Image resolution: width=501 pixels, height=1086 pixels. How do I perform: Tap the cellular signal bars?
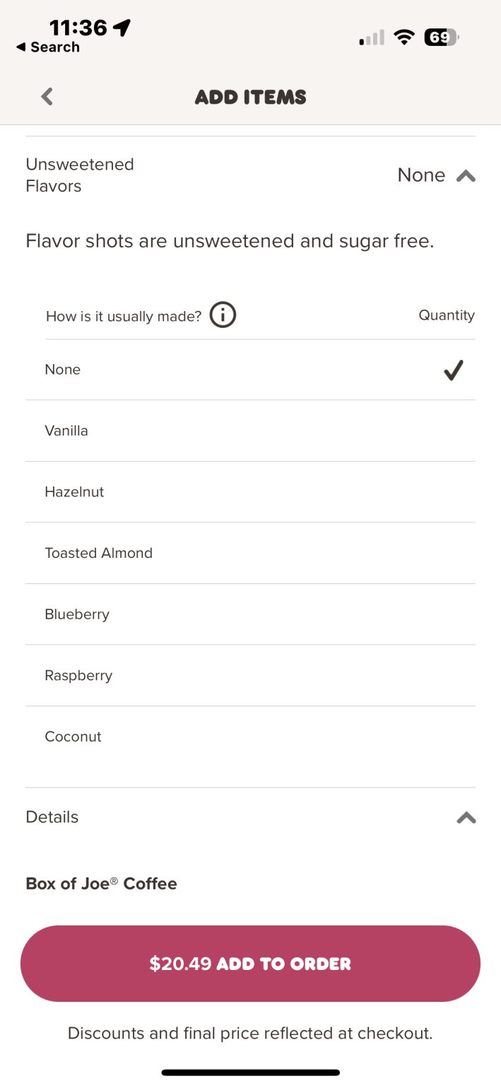pos(372,38)
